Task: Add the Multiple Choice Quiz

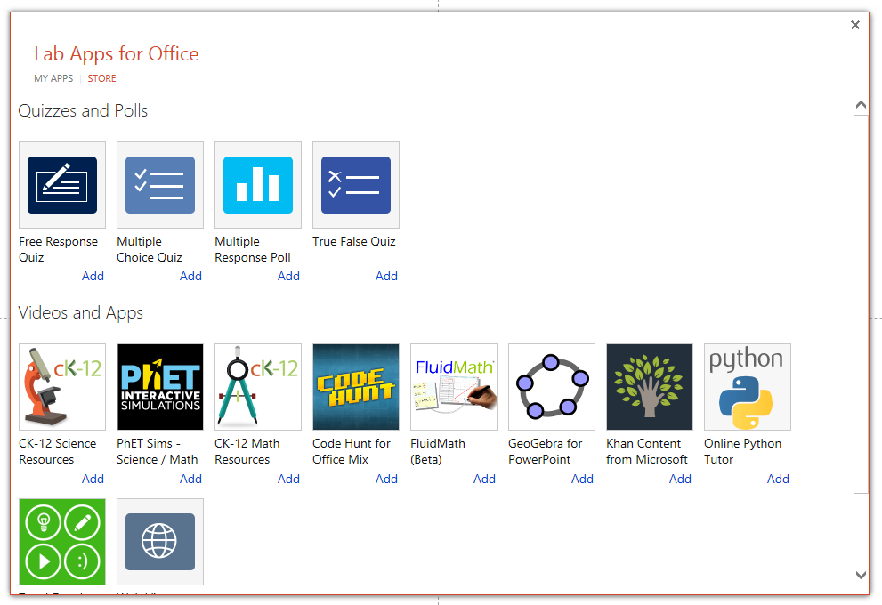Action: pos(190,276)
